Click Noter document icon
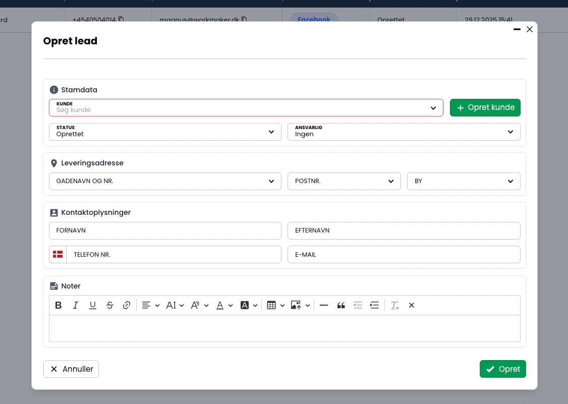This screenshot has width=568, height=404. [54, 286]
